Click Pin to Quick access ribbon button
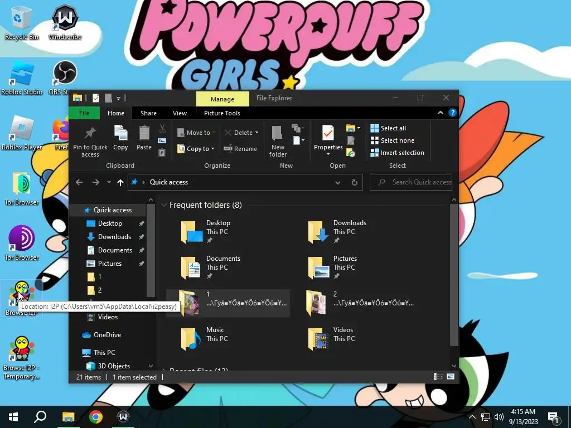This screenshot has height=428, width=571. (x=90, y=142)
